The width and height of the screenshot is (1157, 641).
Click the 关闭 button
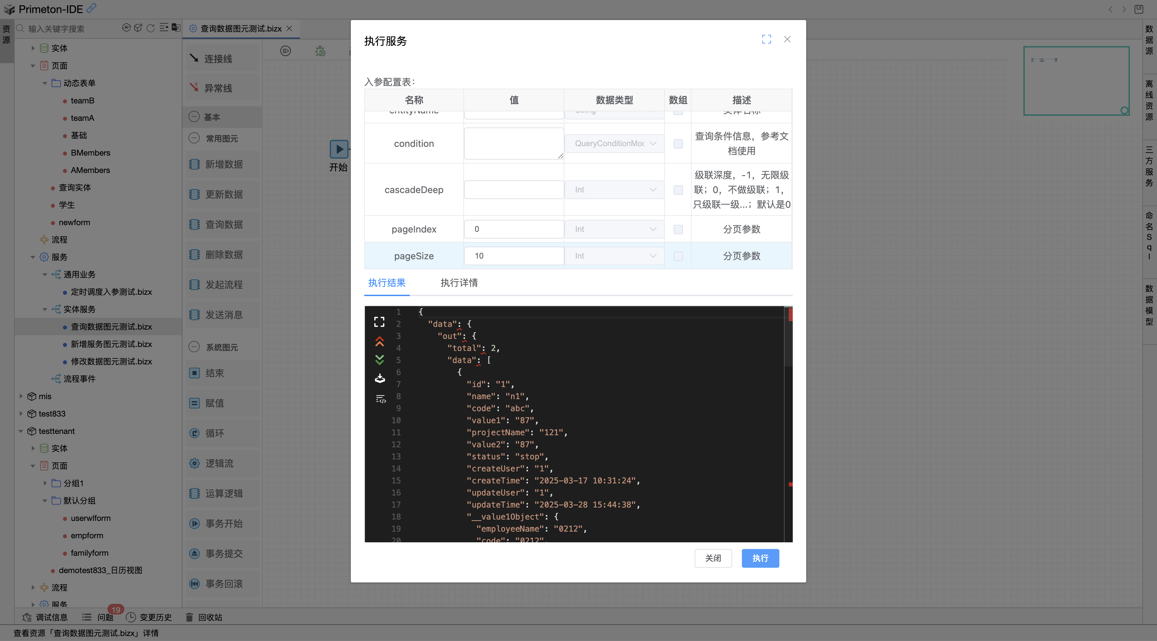(713, 558)
